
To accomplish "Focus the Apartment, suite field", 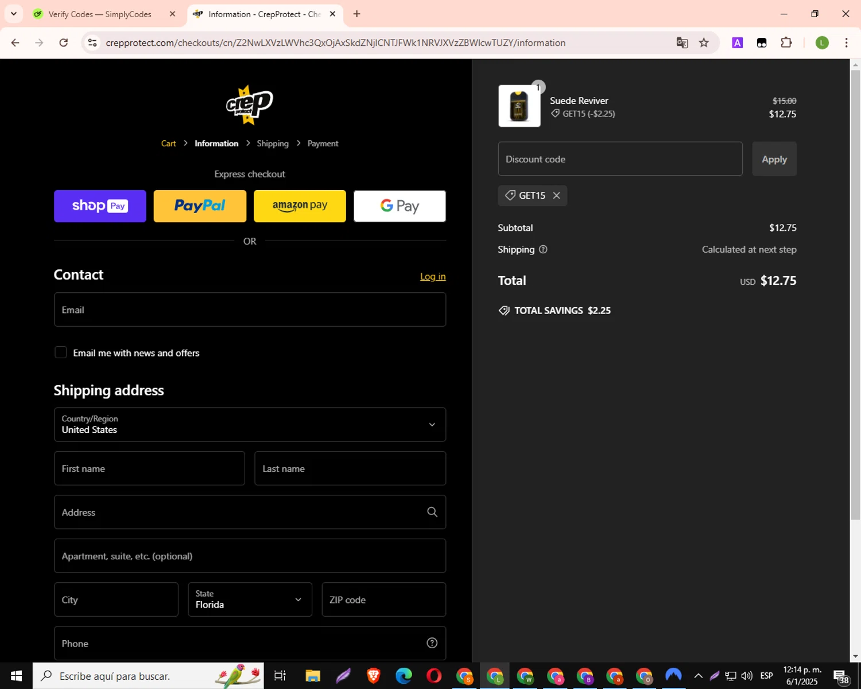I will click(250, 556).
